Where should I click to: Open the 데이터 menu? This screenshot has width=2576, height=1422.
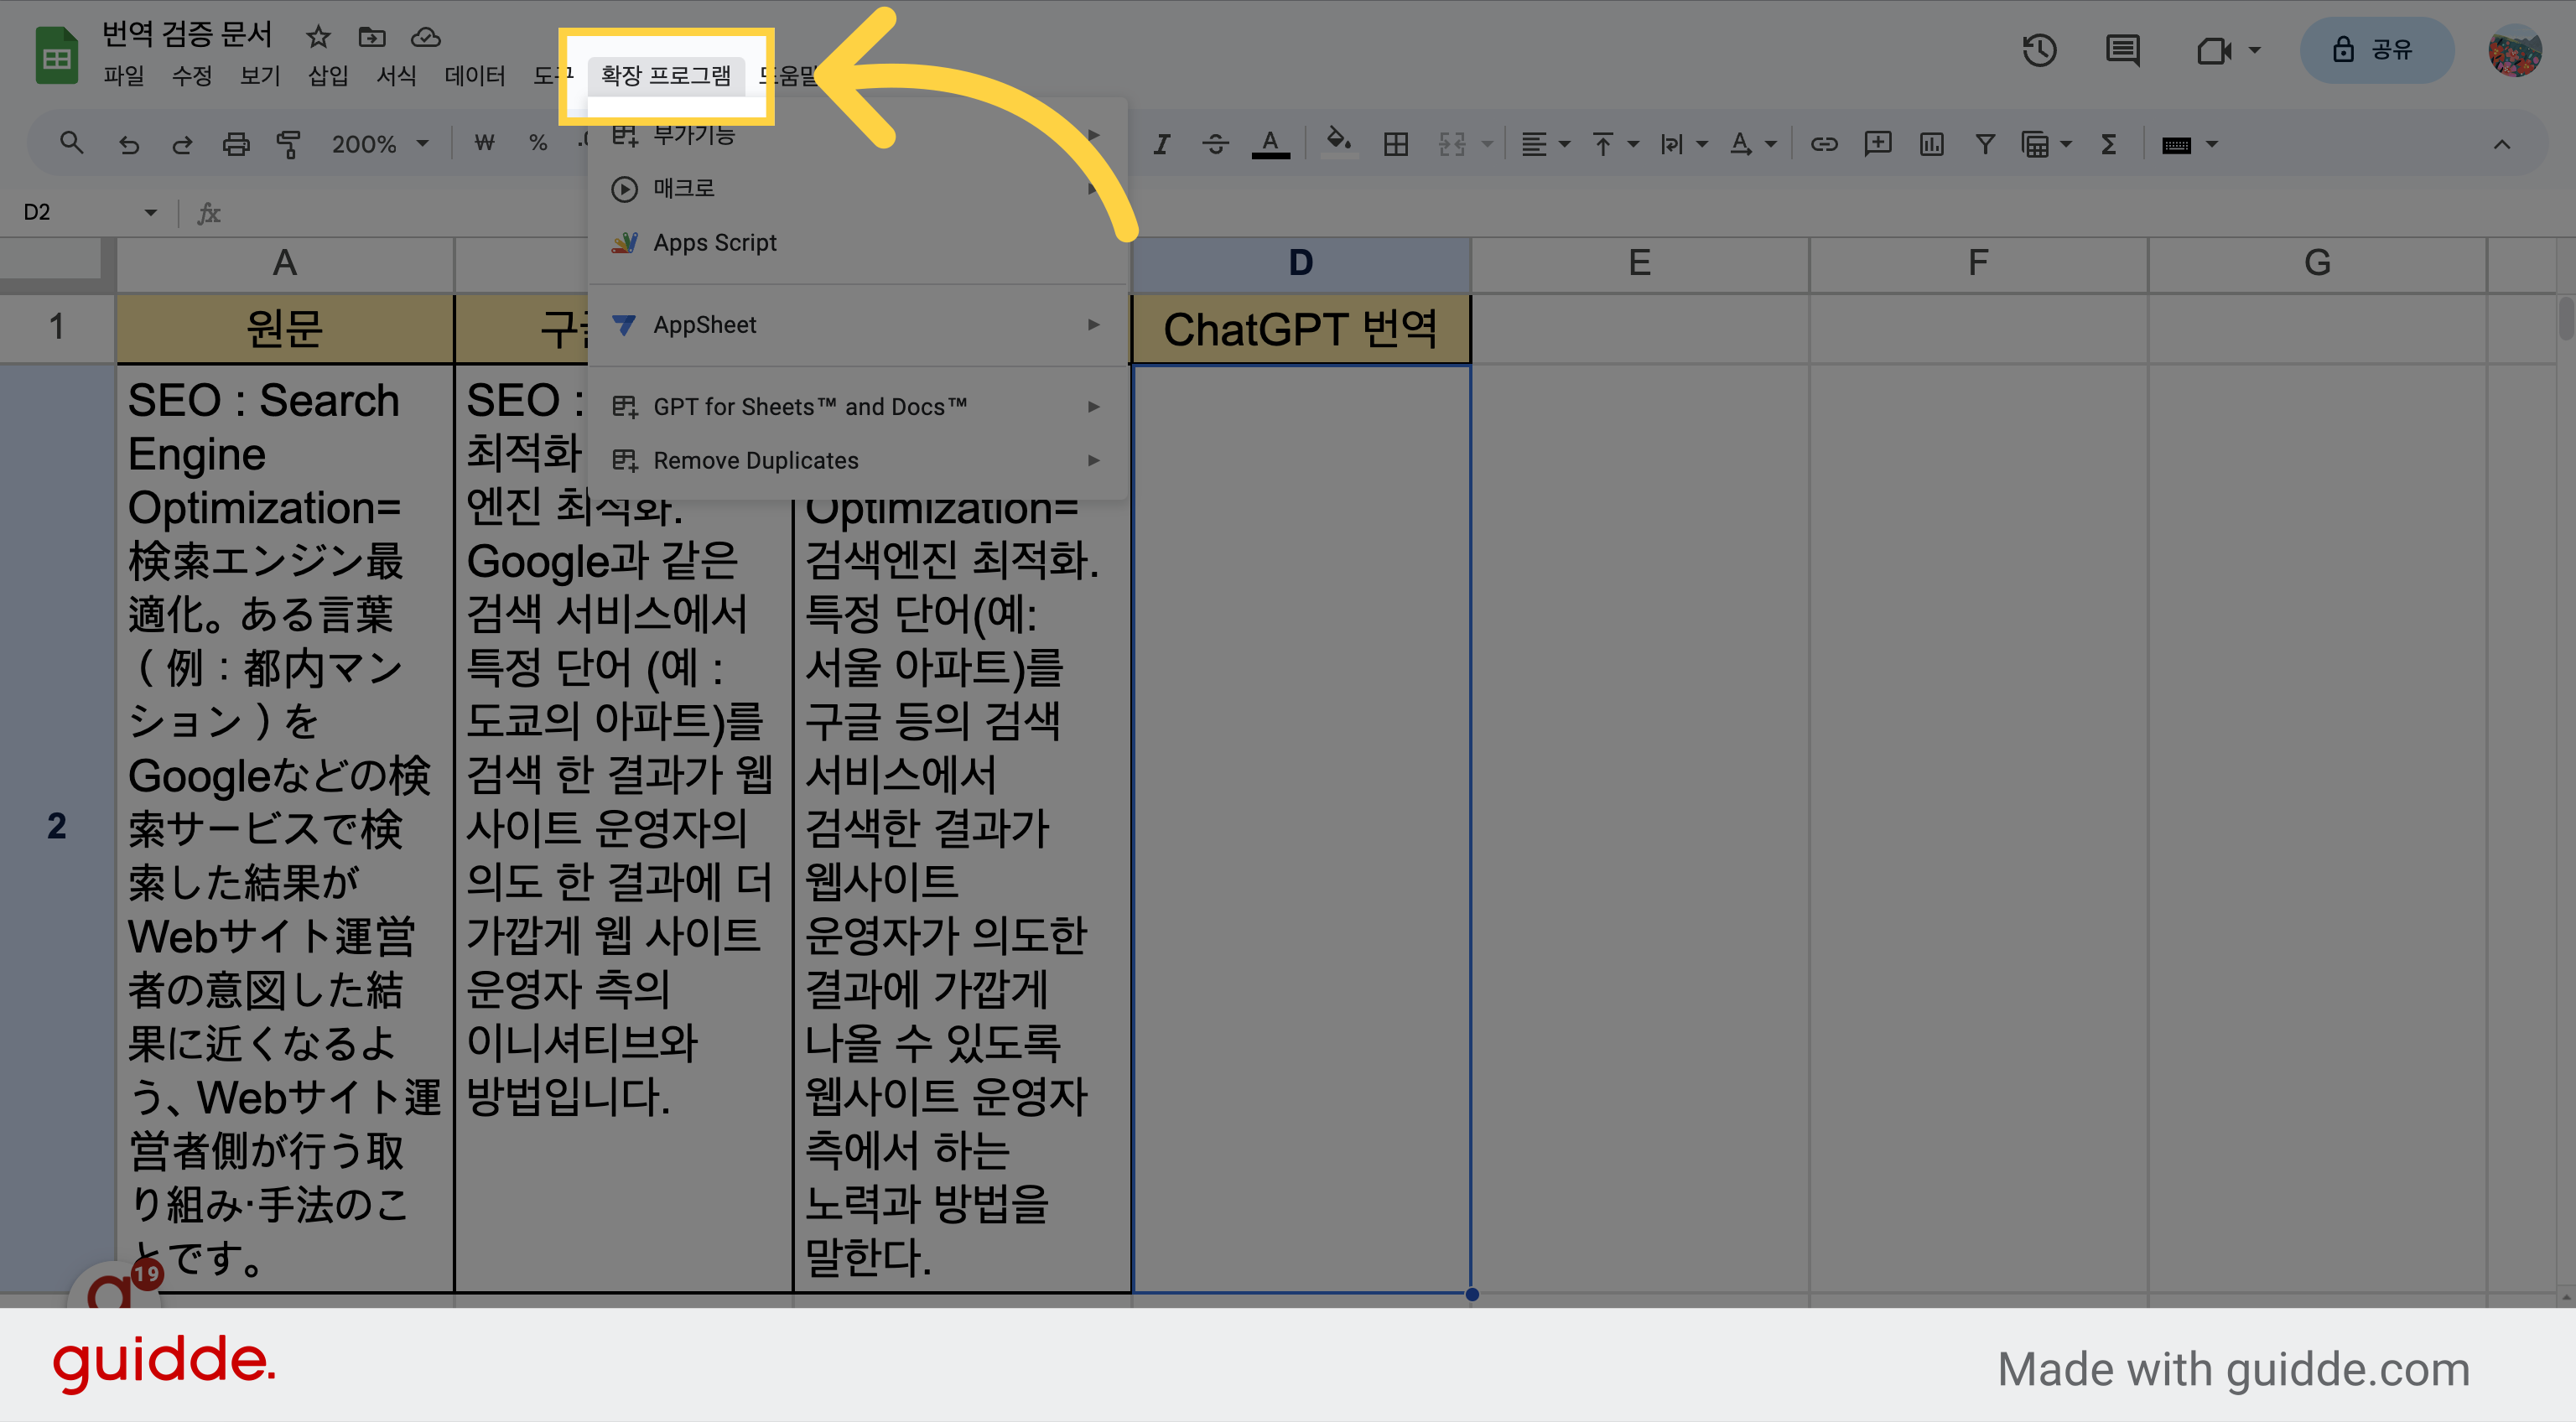tap(475, 76)
